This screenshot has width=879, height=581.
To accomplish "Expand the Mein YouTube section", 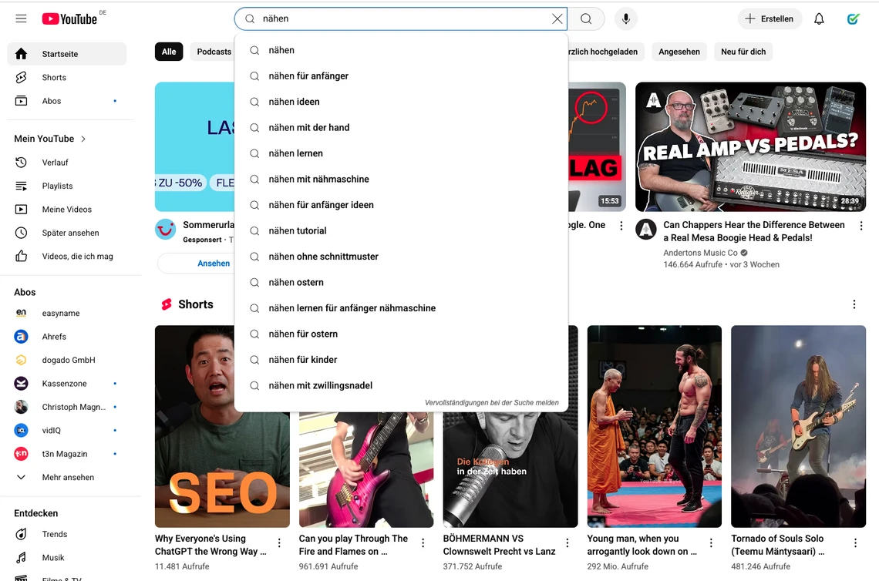I will coord(50,139).
